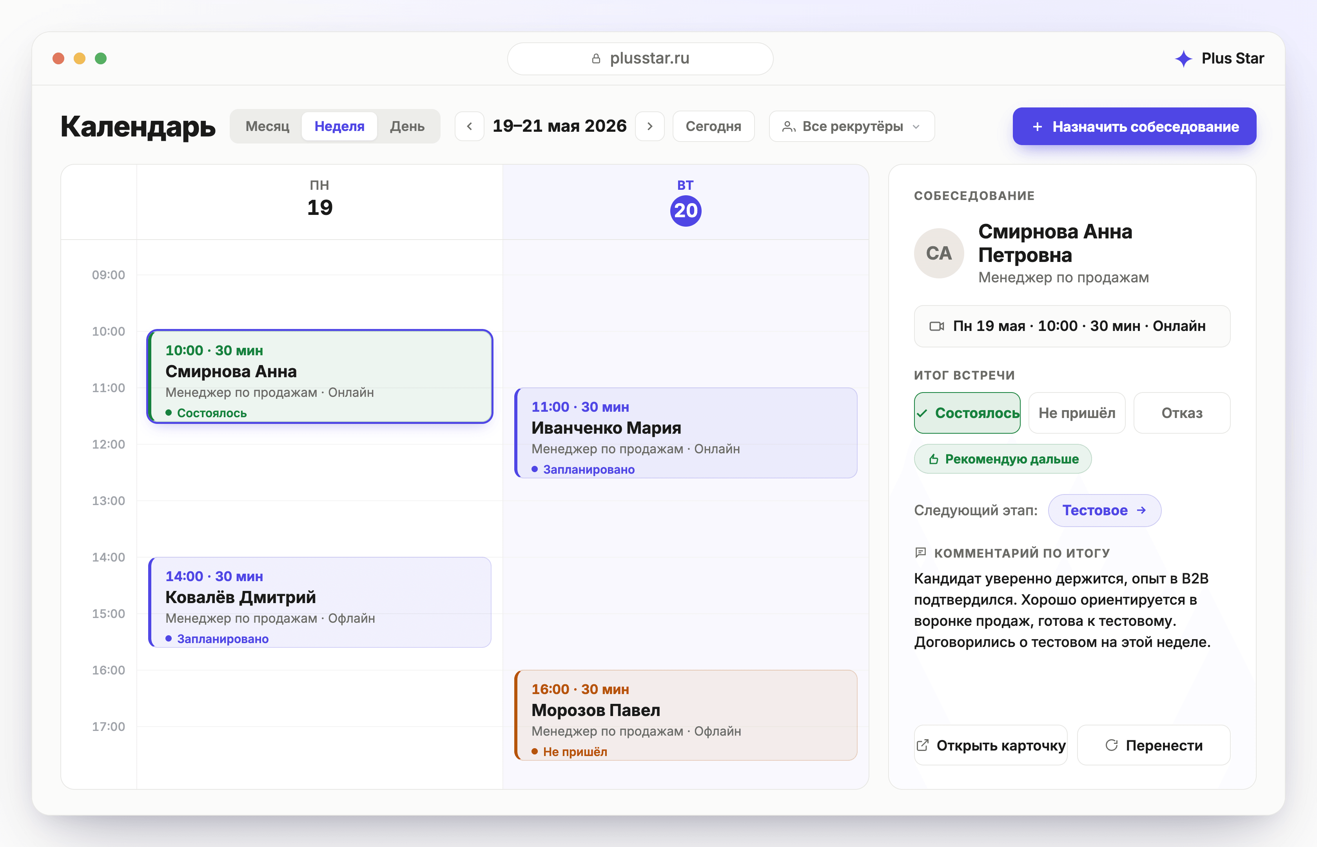The height and width of the screenshot is (847, 1317).
Task: Switch to День calendar view
Action: point(407,127)
